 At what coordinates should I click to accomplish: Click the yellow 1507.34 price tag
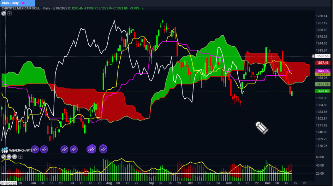[323, 74]
